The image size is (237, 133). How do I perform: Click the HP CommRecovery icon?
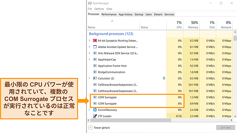pos(95,110)
